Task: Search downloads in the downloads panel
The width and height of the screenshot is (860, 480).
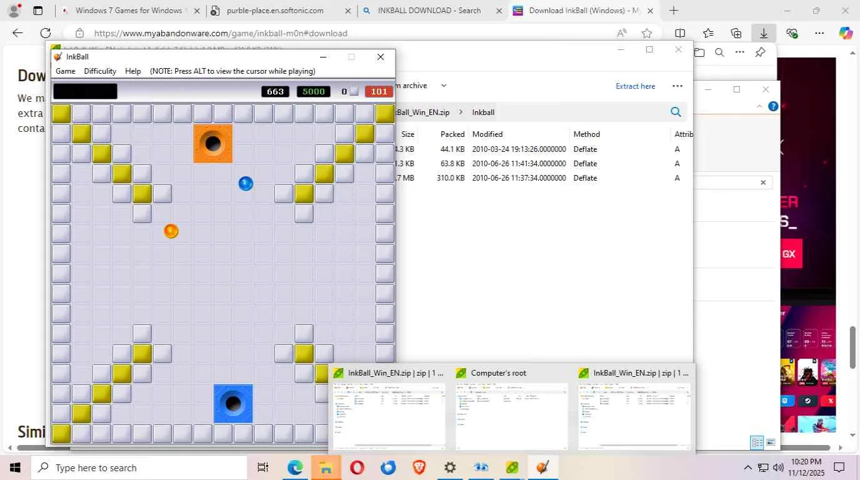Action: tap(719, 52)
